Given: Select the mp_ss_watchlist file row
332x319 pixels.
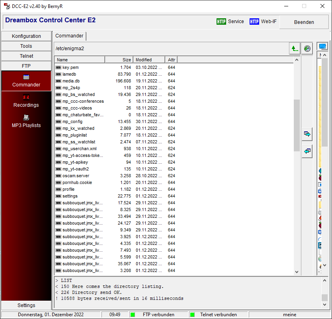Looking at the screenshot, I should tap(115, 142).
